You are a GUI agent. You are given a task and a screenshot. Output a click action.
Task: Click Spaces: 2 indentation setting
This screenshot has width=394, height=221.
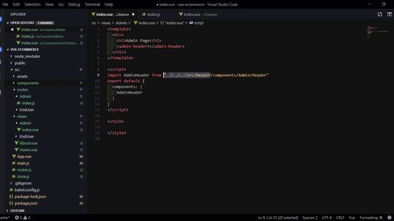[x=310, y=217]
